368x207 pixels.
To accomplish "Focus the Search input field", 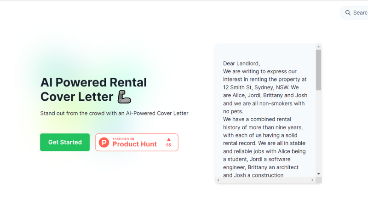I will (x=354, y=13).
